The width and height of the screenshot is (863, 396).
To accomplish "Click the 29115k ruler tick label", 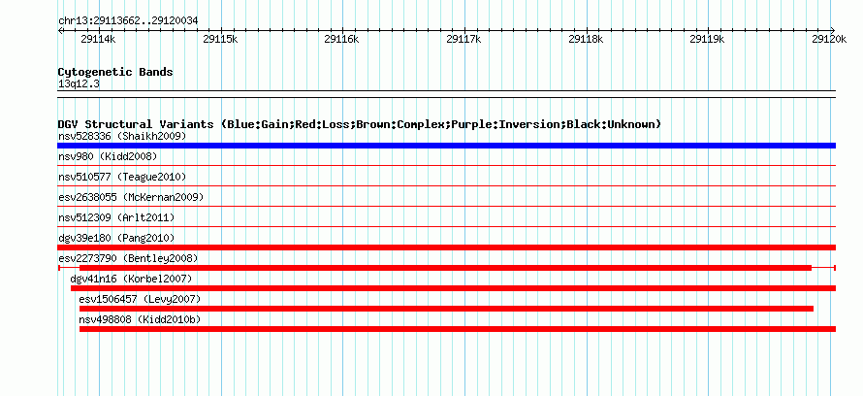I will click(x=220, y=39).
